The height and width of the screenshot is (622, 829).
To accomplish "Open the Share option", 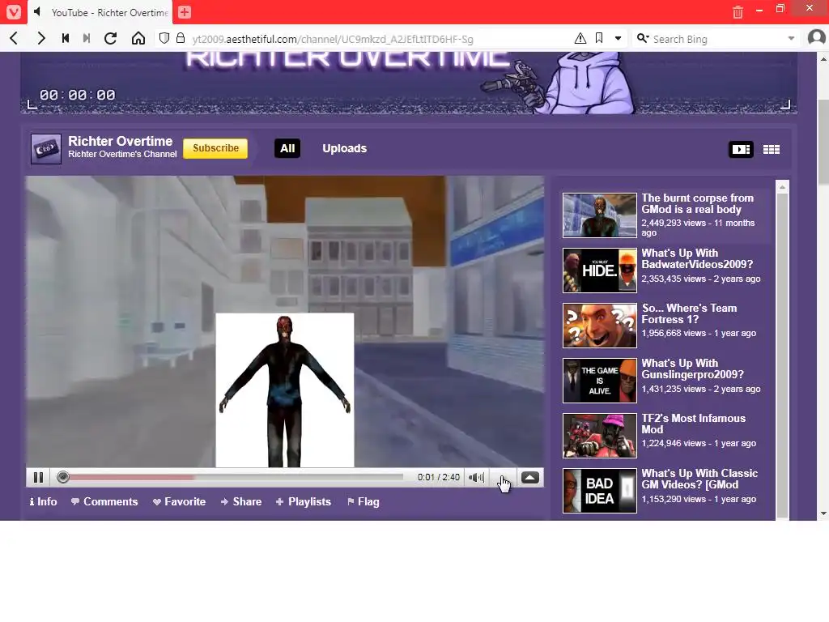I will tap(241, 501).
